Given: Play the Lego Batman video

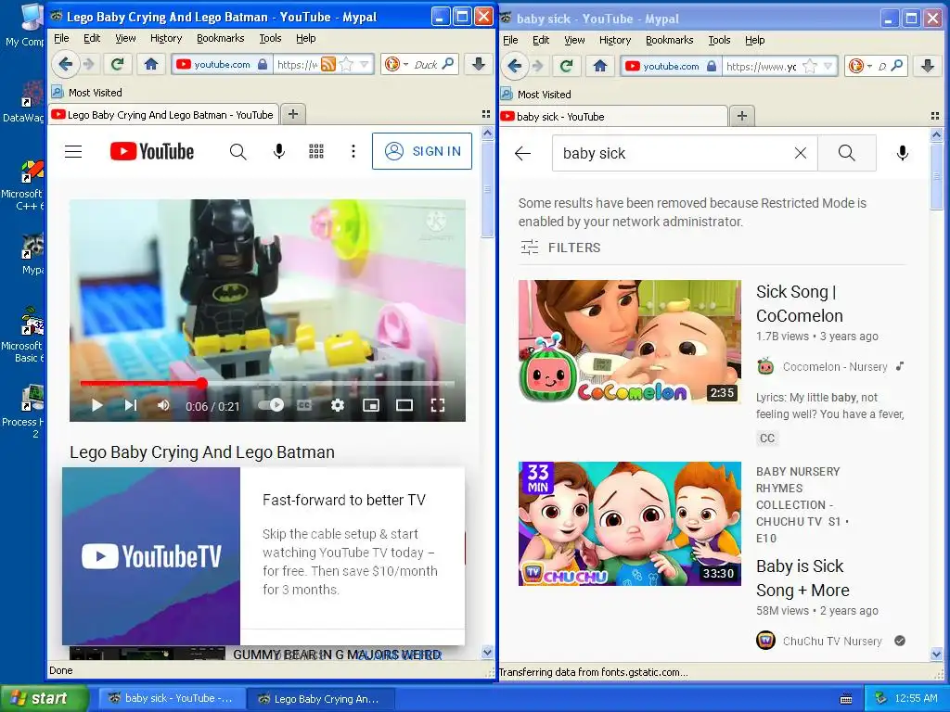Looking at the screenshot, I should coord(96,406).
